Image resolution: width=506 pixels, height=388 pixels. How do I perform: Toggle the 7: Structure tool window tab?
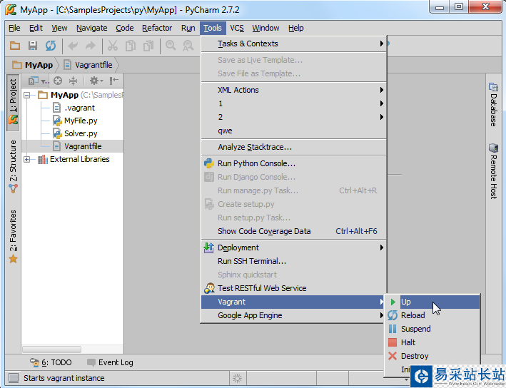[13, 166]
